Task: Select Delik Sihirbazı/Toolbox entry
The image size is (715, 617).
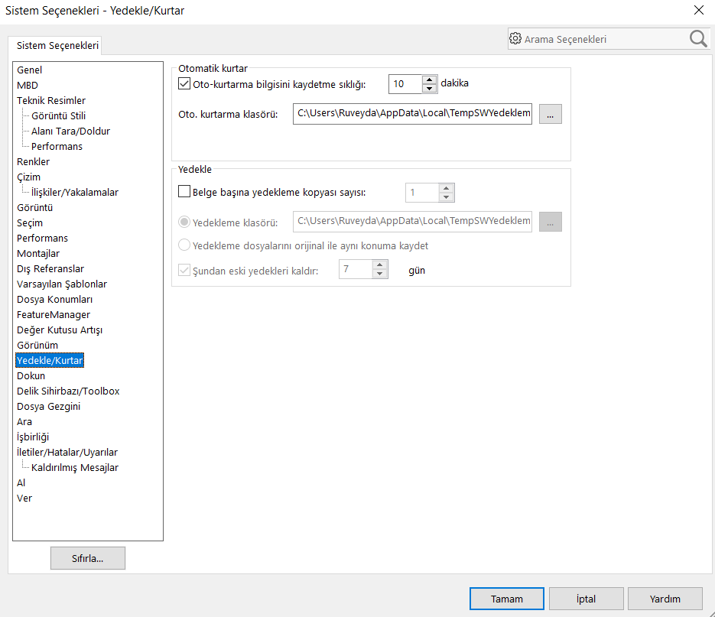Action: coord(68,391)
